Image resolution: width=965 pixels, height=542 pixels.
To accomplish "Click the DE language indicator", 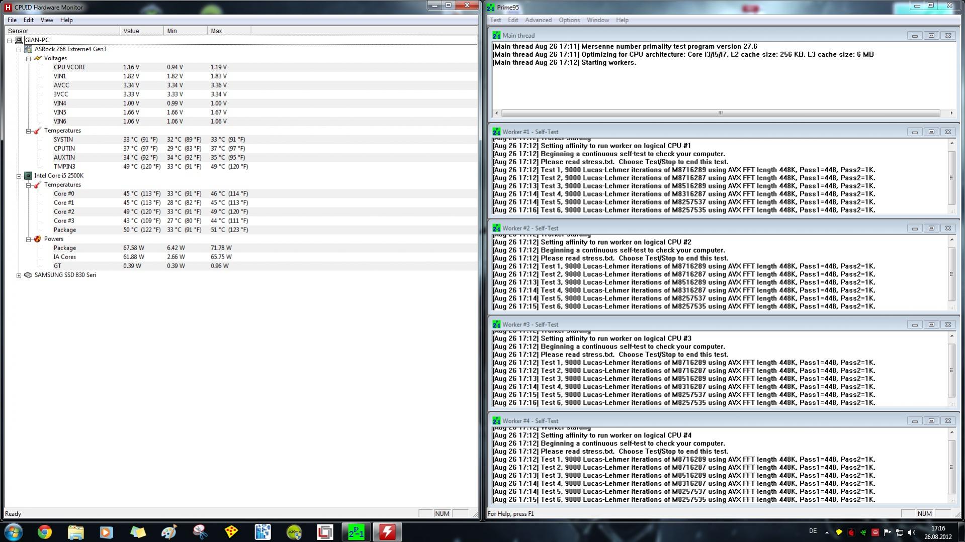I will tap(813, 531).
